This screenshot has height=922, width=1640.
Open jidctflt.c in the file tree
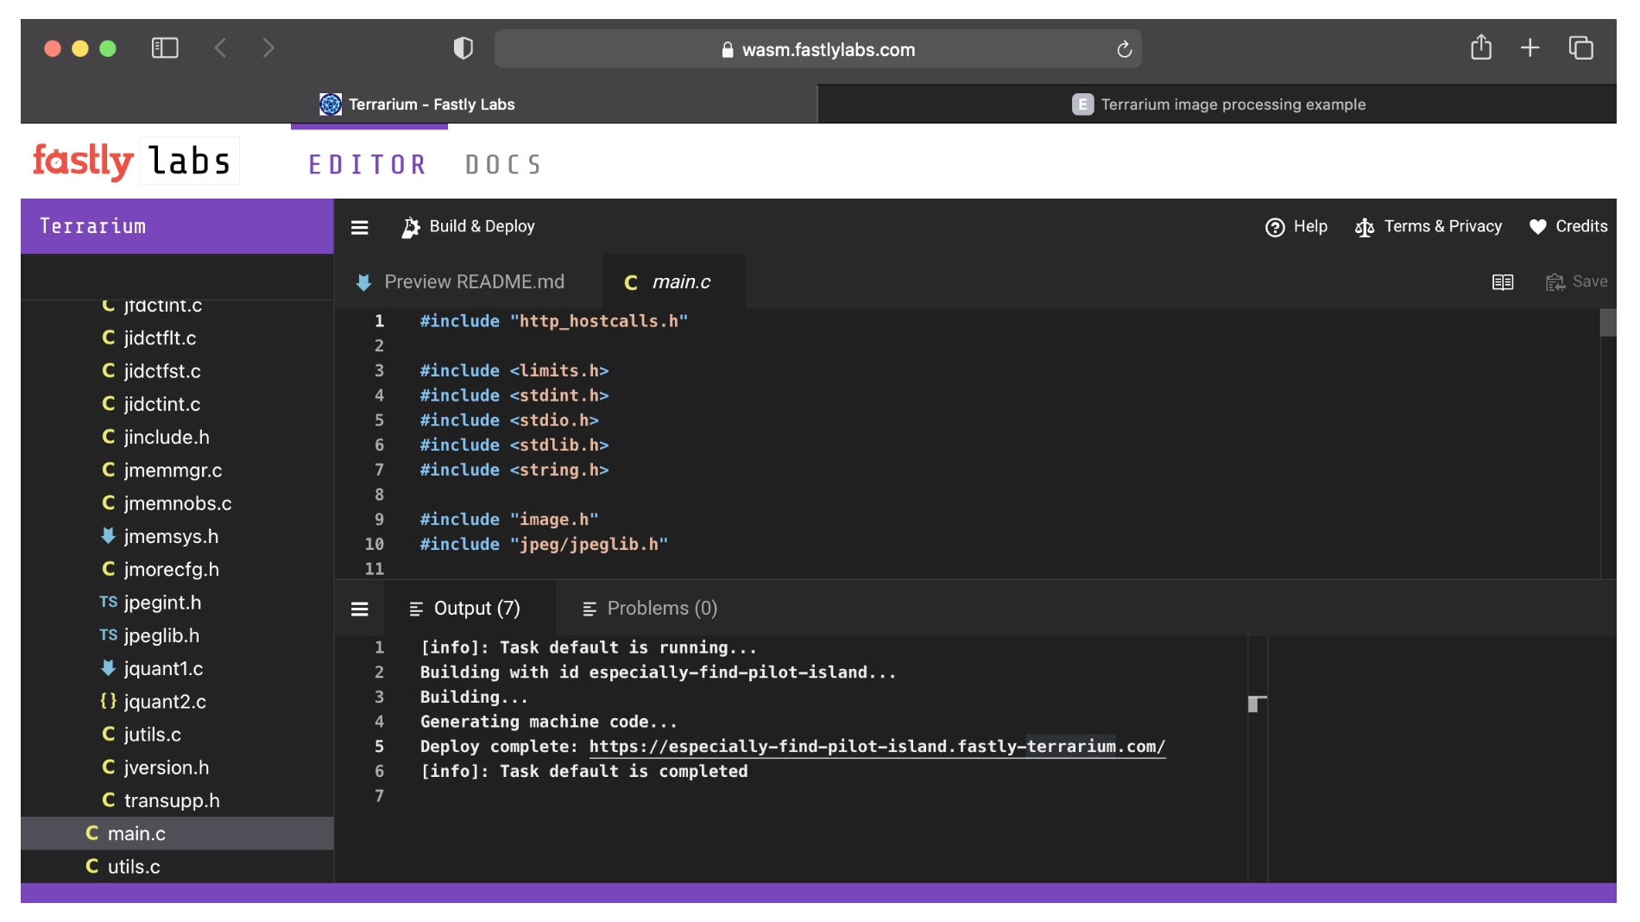pyautogui.click(x=177, y=338)
